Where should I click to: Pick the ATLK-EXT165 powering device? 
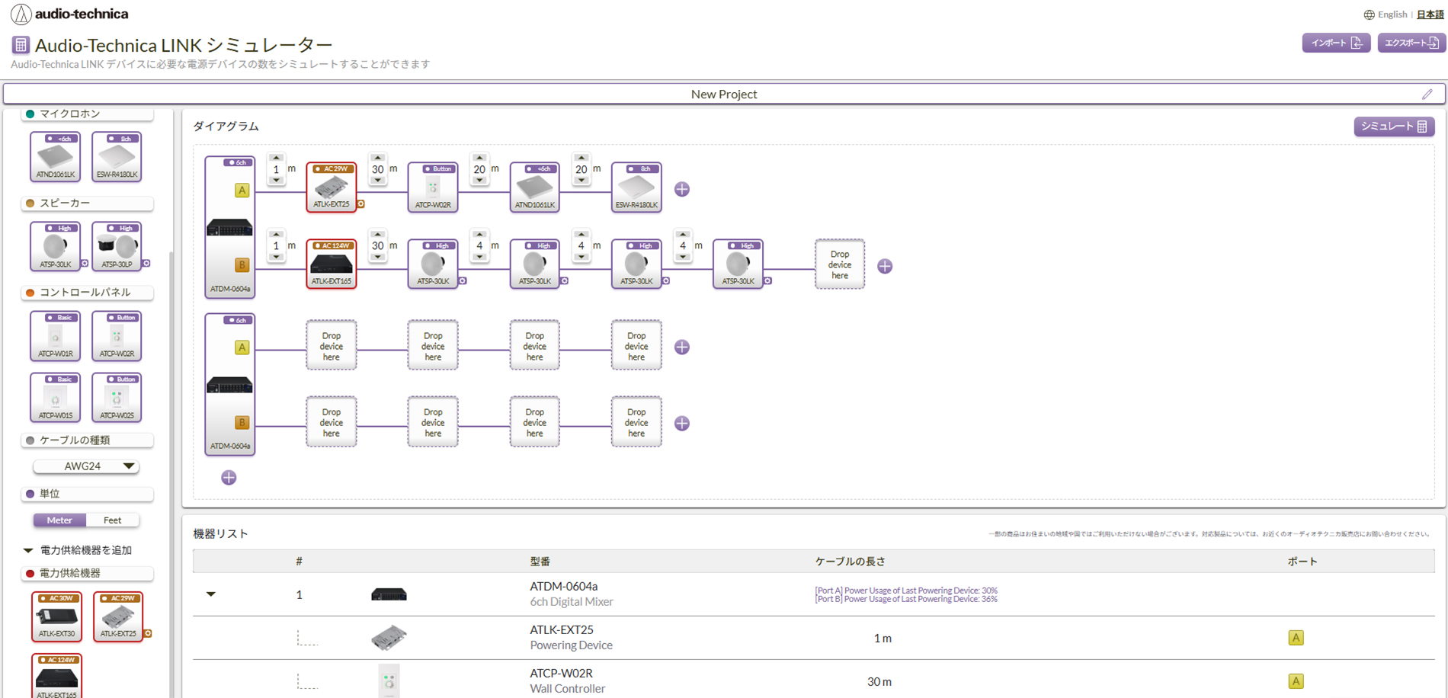[56, 678]
